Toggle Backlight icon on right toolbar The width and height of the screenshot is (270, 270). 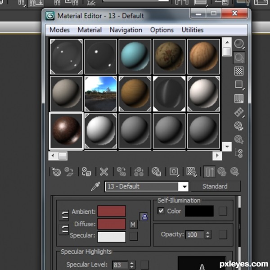[239, 57]
